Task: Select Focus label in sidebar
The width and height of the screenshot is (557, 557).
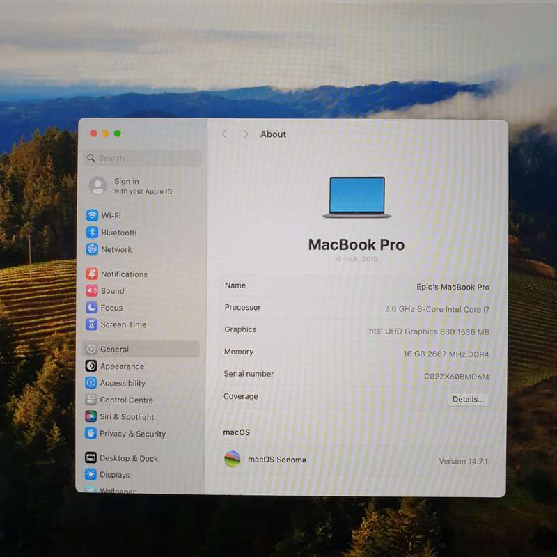Action: [x=111, y=308]
